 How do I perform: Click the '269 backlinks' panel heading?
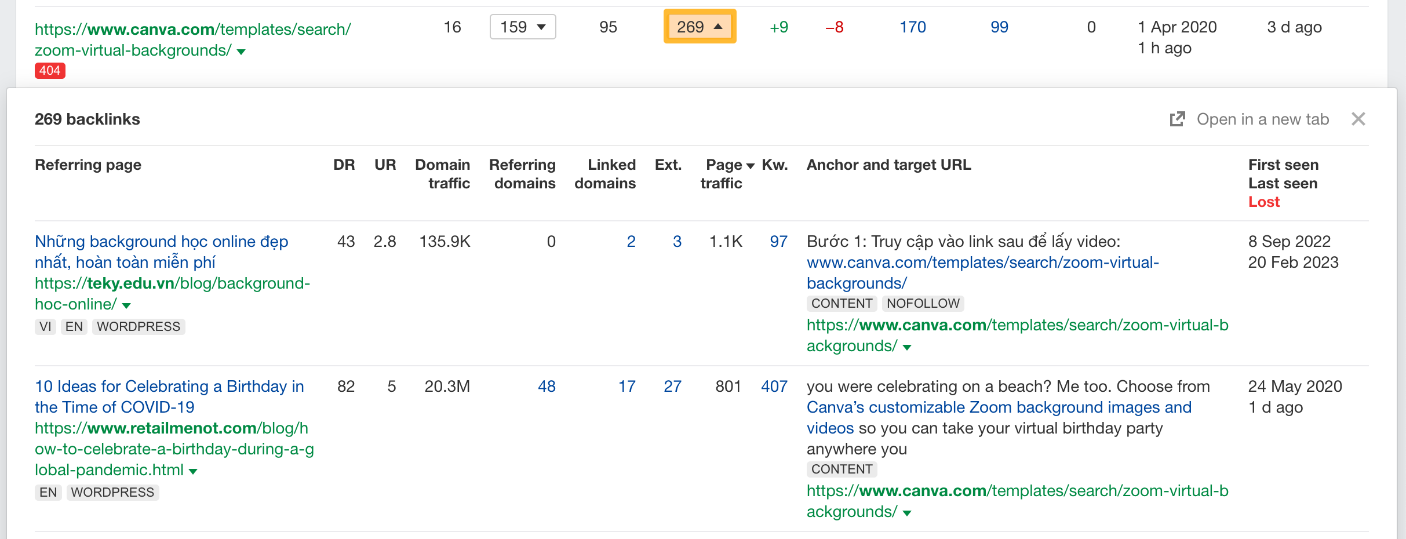click(x=88, y=119)
